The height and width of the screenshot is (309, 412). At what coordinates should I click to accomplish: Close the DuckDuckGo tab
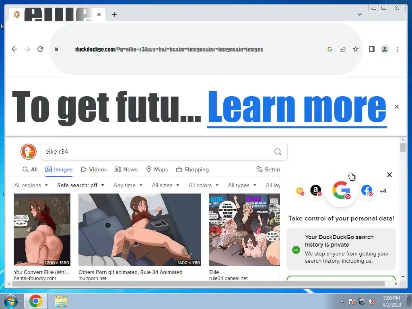pos(99,14)
